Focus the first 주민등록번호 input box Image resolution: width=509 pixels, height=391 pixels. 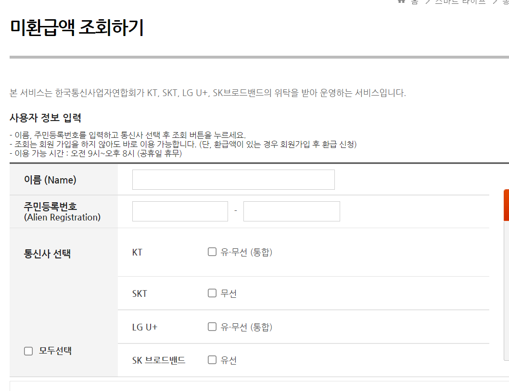tap(180, 211)
